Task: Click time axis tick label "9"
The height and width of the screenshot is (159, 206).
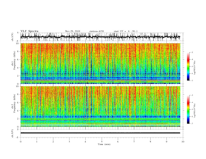Action: [x=166, y=142]
